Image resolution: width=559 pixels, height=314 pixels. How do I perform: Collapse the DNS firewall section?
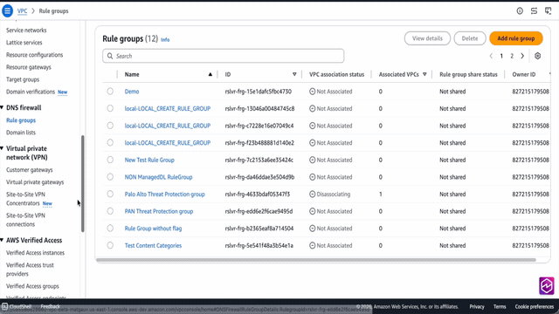point(2,107)
